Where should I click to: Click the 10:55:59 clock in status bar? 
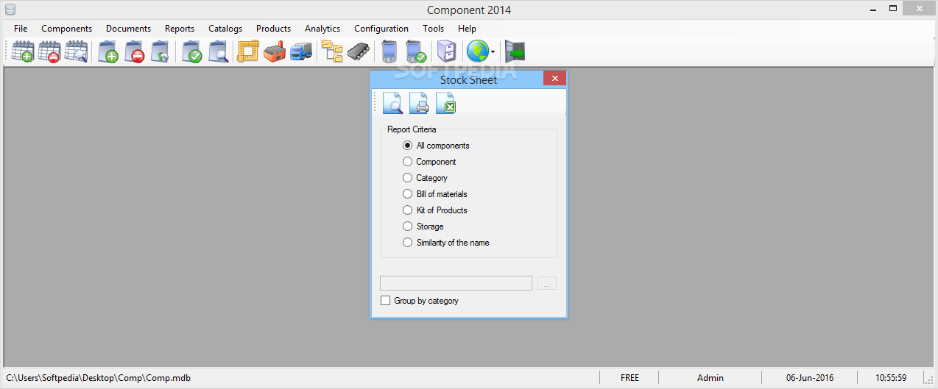[x=891, y=377]
